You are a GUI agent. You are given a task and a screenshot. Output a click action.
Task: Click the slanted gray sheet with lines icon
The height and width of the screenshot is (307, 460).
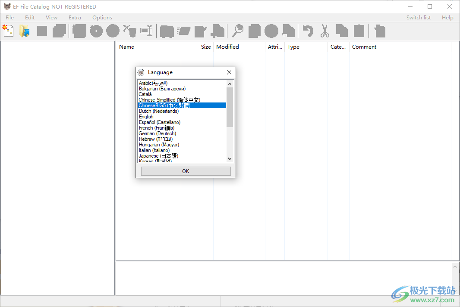[x=184, y=31]
